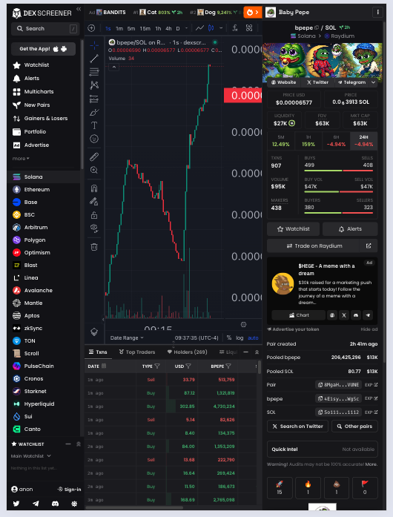
Task: Select the 1H price change tab
Action: pyautogui.click(x=308, y=141)
